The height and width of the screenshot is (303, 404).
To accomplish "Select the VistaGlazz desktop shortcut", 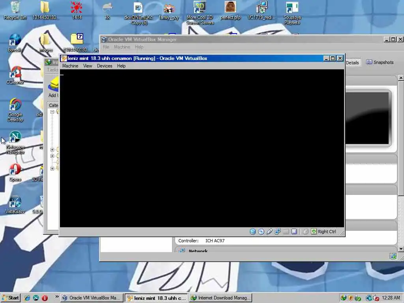I will pos(15,205).
